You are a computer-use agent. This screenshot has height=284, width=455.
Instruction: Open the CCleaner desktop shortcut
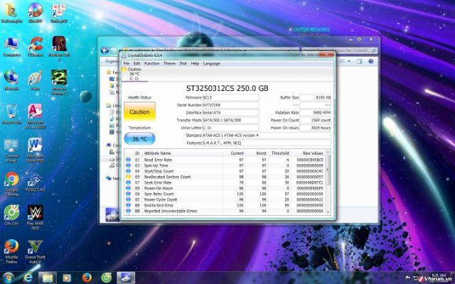36,47
